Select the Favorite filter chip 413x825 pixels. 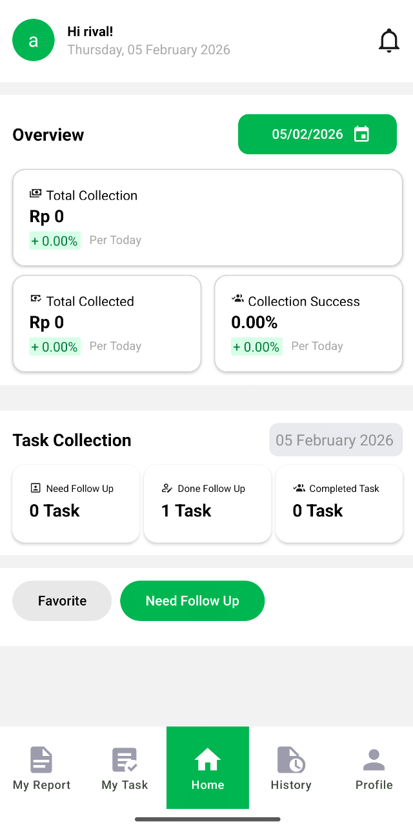[x=62, y=601]
